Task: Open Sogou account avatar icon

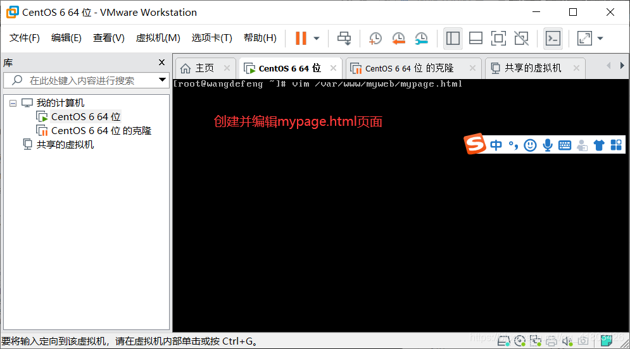Action: click(x=582, y=145)
